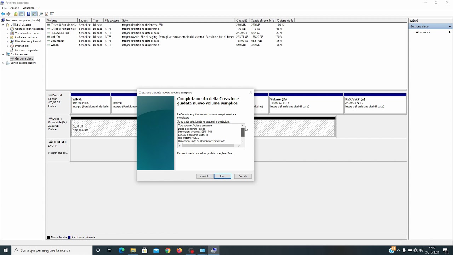Click the Visualizzatore eventi icon
Viewport: 453px width, 255px height.
[x=12, y=33]
